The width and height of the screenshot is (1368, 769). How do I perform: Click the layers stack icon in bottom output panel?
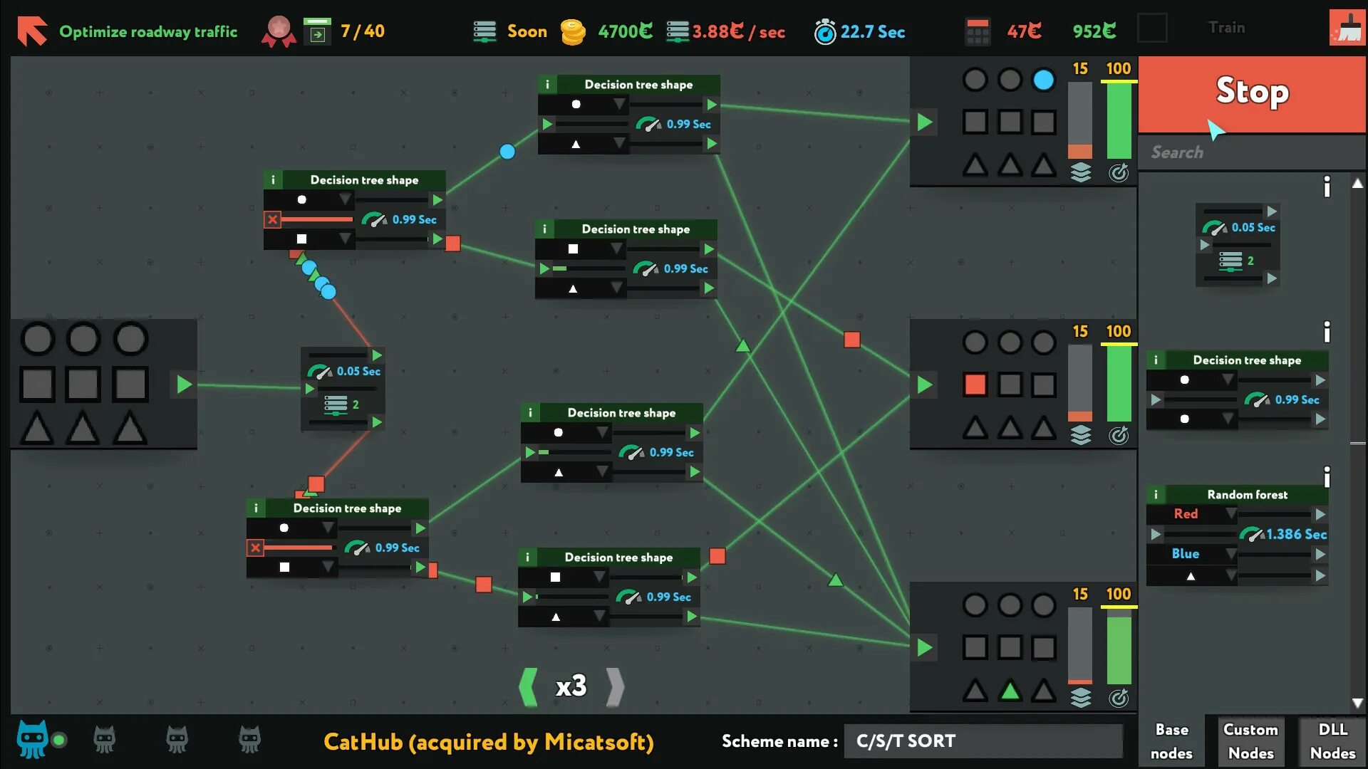[1080, 698]
